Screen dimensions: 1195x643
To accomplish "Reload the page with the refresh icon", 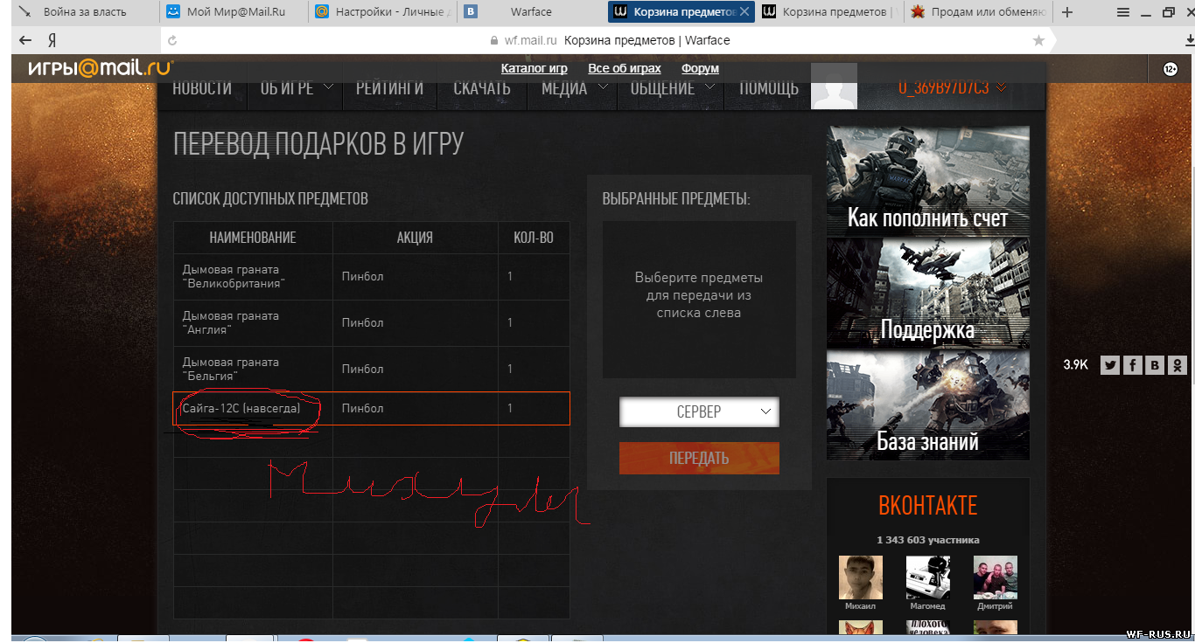I will coord(172,40).
